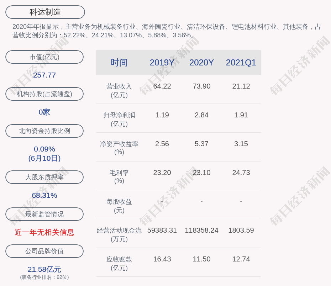Select the 最新监管情况 label pill
The width and height of the screenshot is (331, 286).
tap(44, 214)
